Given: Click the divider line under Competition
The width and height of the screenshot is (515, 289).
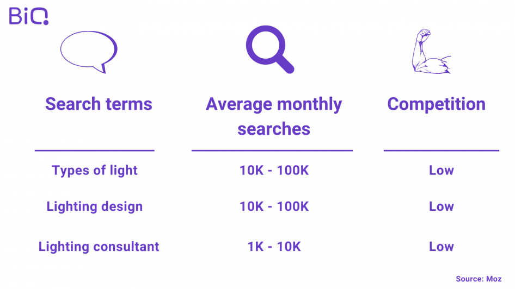Looking at the screenshot, I should pos(442,150).
